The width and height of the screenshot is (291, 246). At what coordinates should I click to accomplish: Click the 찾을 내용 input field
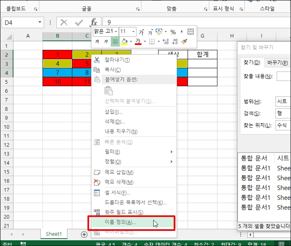(x=284, y=76)
